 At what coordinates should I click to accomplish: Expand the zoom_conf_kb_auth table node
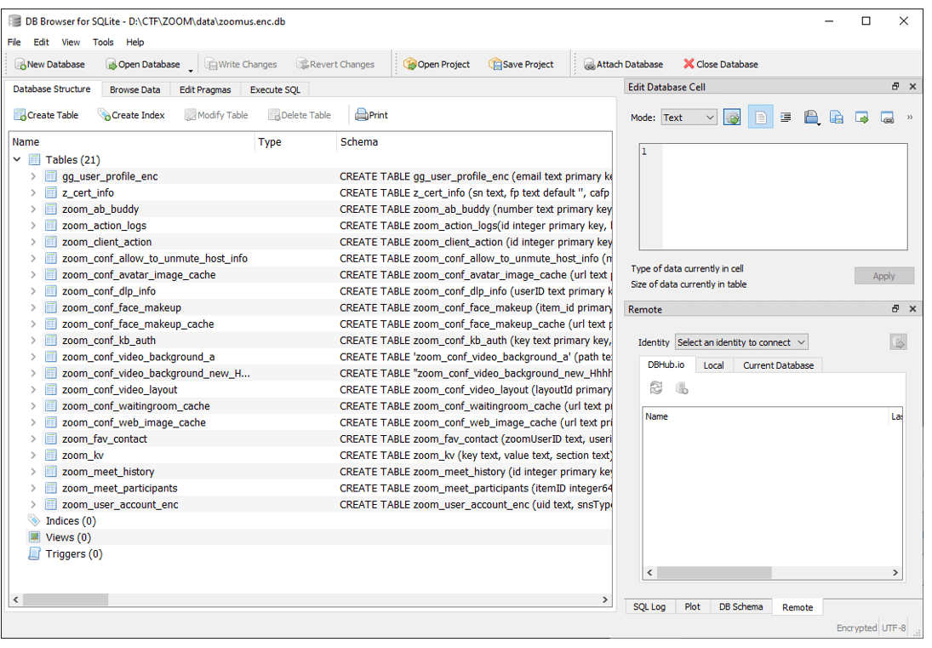pos(33,341)
